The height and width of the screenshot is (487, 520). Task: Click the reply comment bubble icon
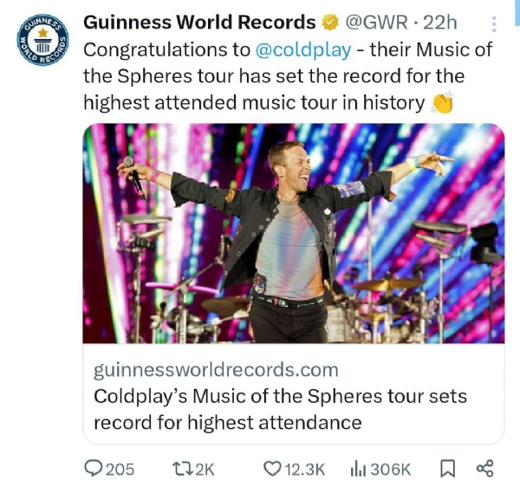pos(94,469)
